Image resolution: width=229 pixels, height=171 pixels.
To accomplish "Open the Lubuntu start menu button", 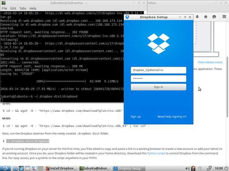I will pos(5,168).
